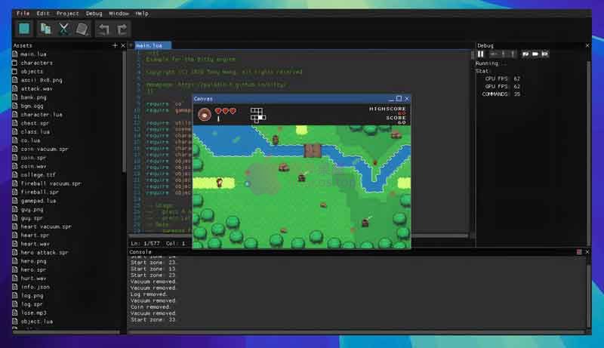The image size is (604, 348).
Task: Open the Help menu
Action: [x=142, y=14]
